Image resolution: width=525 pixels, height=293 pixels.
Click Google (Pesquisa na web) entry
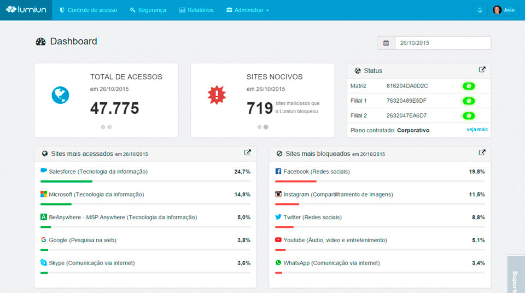tap(83, 240)
